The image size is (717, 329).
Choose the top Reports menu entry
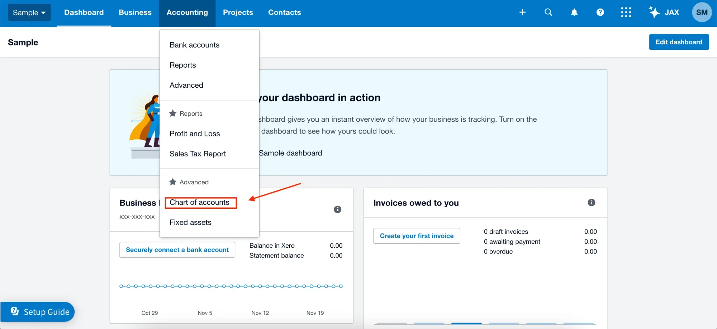(x=209, y=65)
